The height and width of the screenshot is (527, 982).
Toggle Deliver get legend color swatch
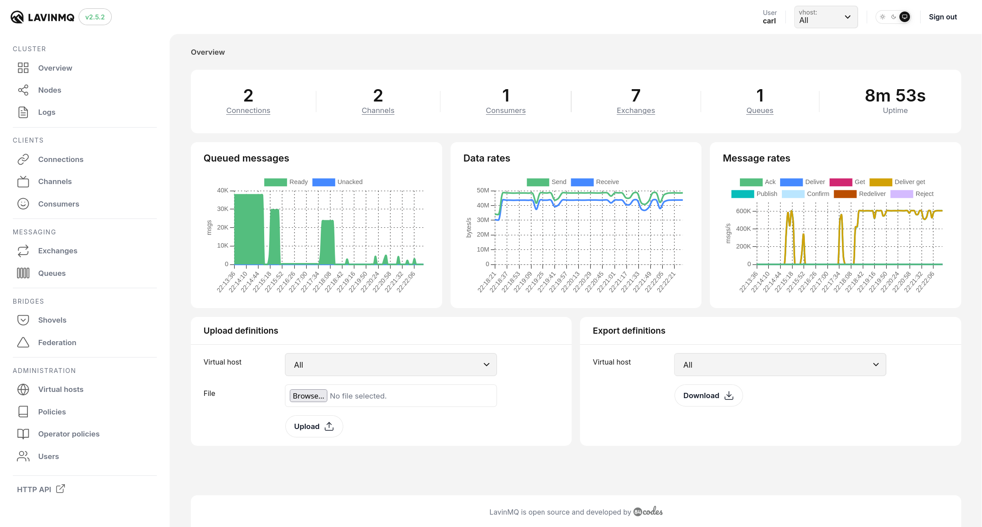880,182
